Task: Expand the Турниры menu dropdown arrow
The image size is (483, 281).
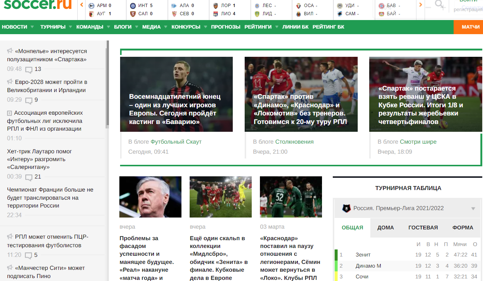Action: (x=71, y=27)
